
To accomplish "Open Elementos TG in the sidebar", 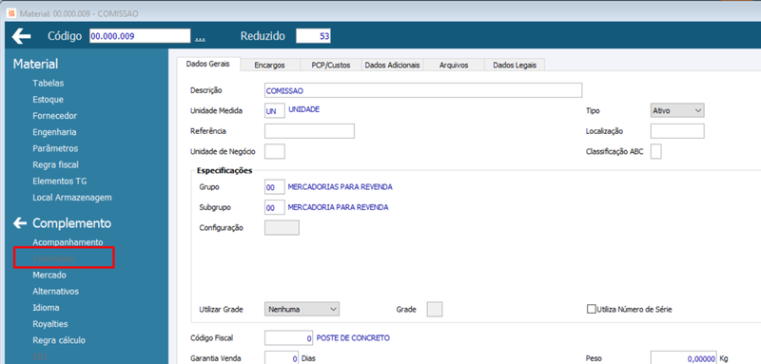I will [x=60, y=182].
